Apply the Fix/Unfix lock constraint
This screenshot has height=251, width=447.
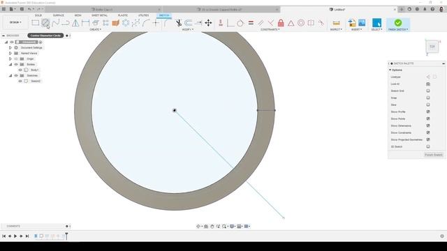[x=281, y=23]
